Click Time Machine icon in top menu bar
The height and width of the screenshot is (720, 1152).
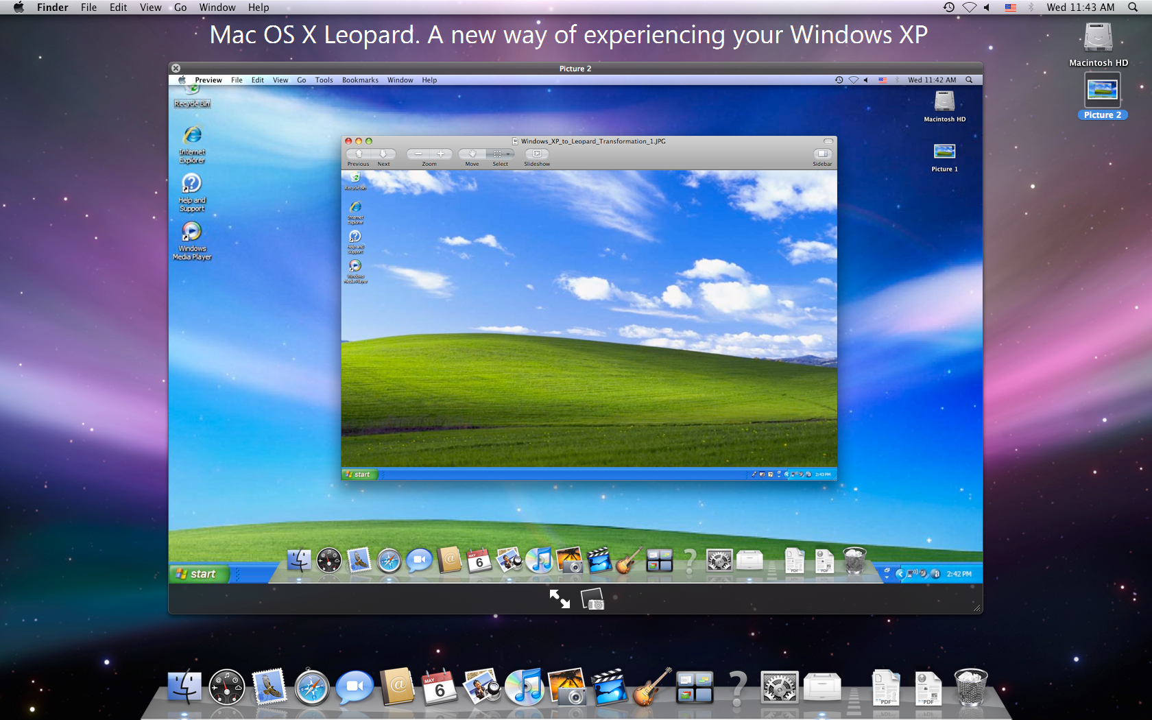point(949,7)
